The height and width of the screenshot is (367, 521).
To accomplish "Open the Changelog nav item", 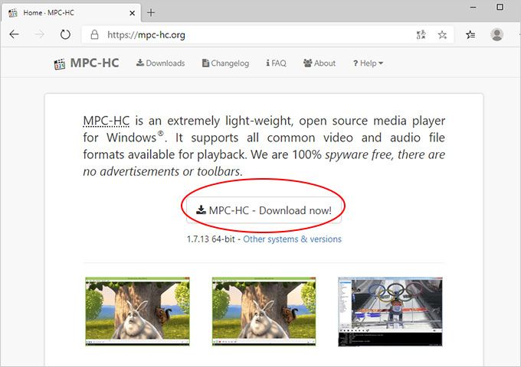I will click(225, 63).
